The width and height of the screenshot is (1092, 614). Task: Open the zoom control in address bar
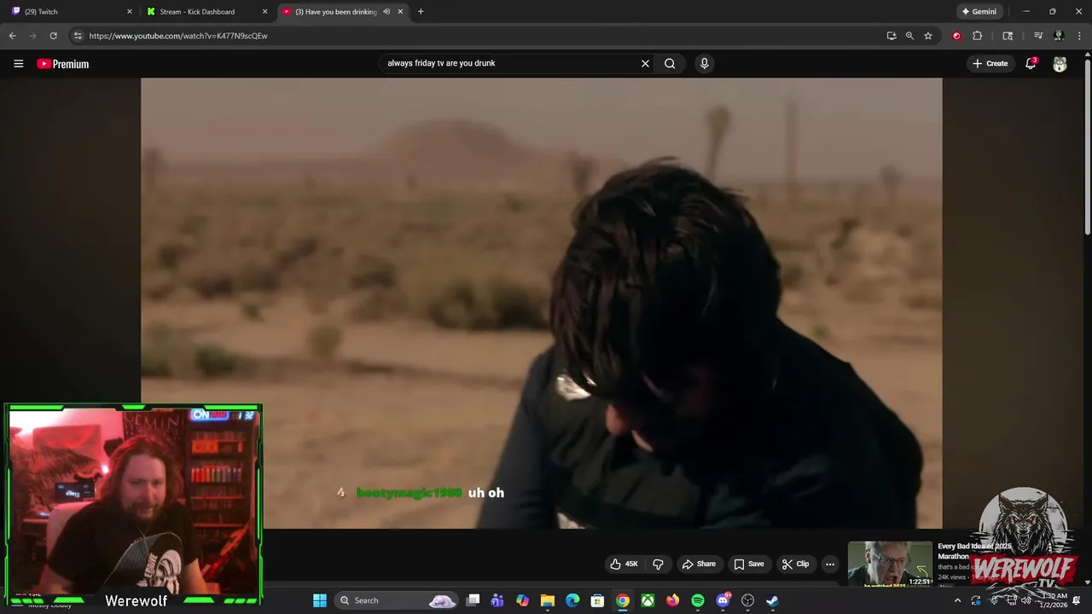[x=909, y=36]
